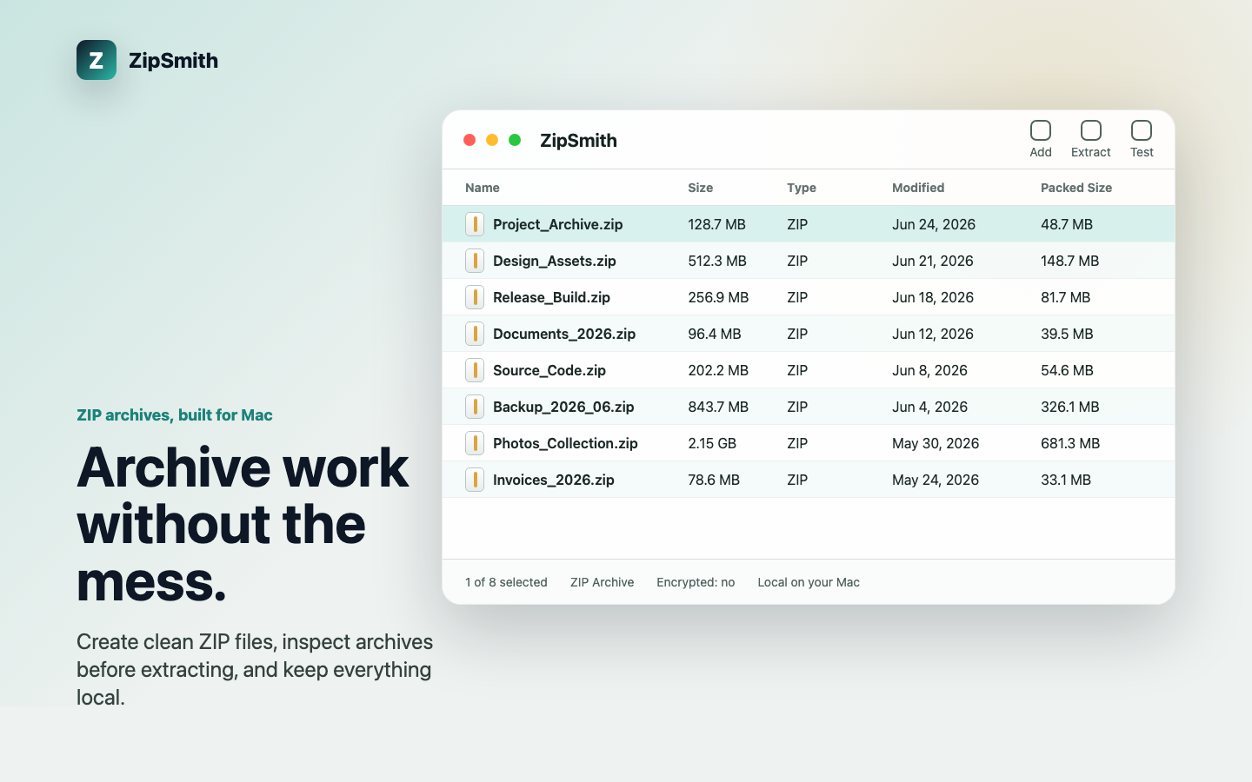This screenshot has height=782, width=1252.
Task: Click the ZipSmith window title text
Action: [578, 140]
